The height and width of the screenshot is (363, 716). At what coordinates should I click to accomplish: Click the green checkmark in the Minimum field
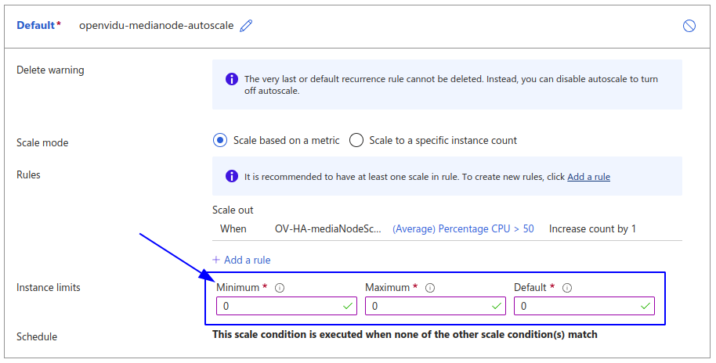348,306
